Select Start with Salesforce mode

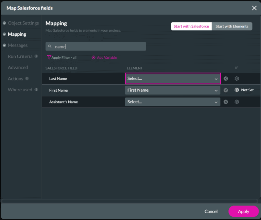(x=191, y=26)
